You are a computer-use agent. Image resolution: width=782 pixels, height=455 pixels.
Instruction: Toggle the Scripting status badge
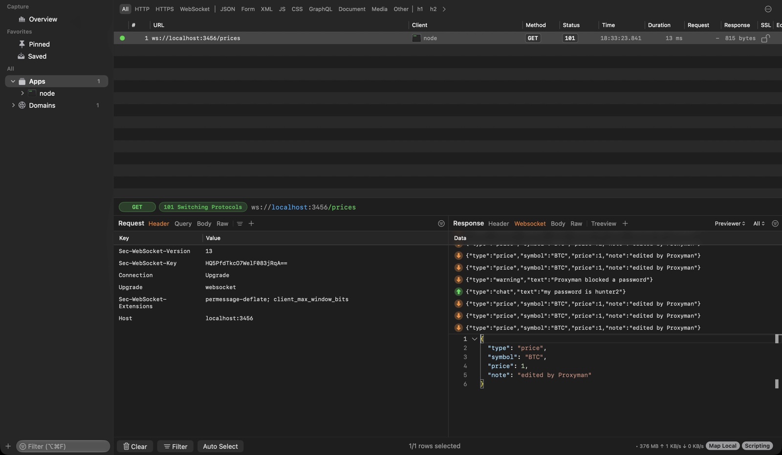(x=757, y=446)
